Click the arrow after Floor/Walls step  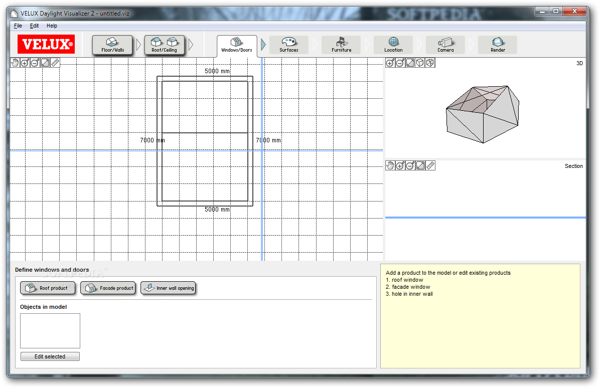coord(139,45)
